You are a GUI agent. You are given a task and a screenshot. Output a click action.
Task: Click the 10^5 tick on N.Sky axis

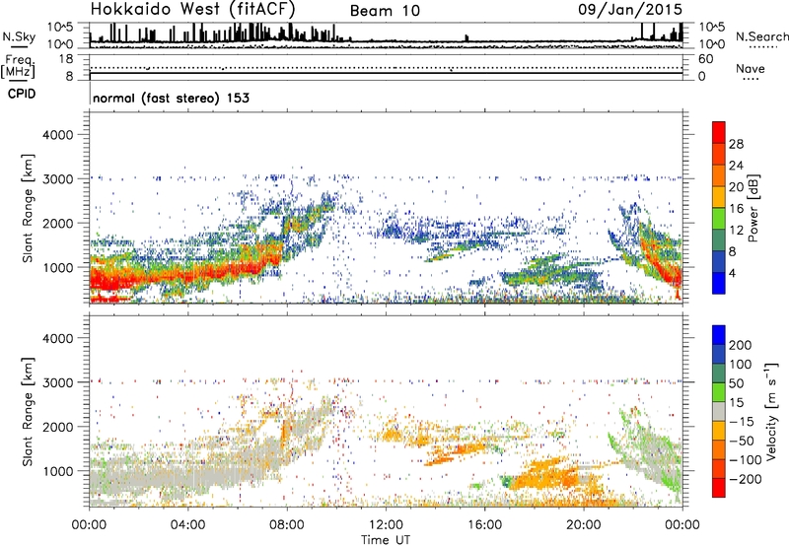(x=60, y=27)
